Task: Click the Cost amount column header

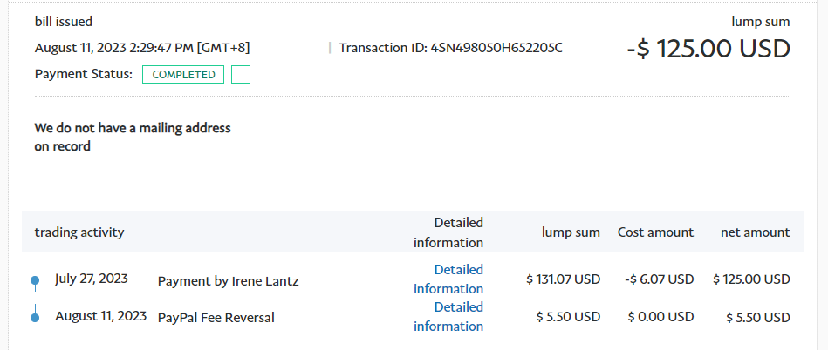Action: coord(655,232)
